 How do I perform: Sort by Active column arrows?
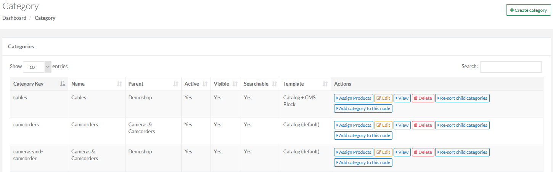205,84
